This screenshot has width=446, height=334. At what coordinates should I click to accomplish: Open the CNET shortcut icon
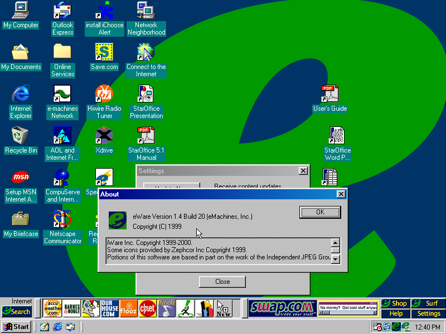(147, 308)
